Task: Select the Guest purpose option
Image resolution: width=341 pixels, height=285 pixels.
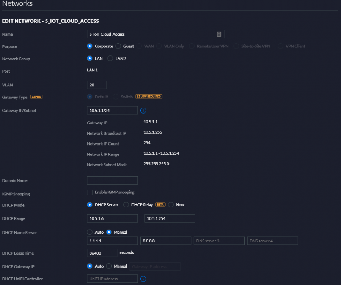Action: click(x=118, y=46)
